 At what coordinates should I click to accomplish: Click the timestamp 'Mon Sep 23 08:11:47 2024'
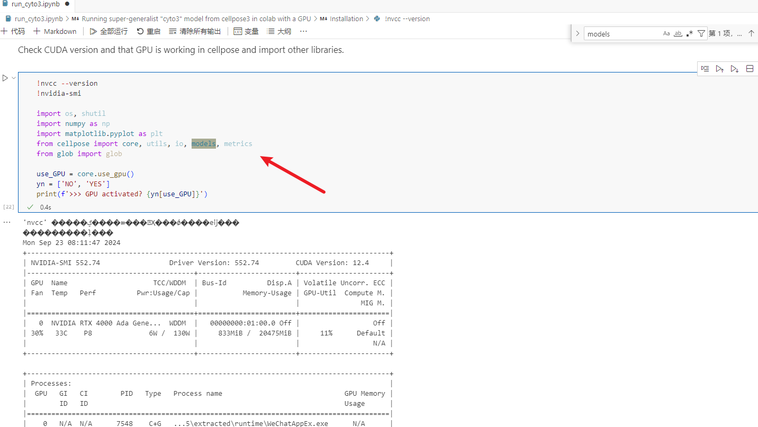tap(71, 243)
